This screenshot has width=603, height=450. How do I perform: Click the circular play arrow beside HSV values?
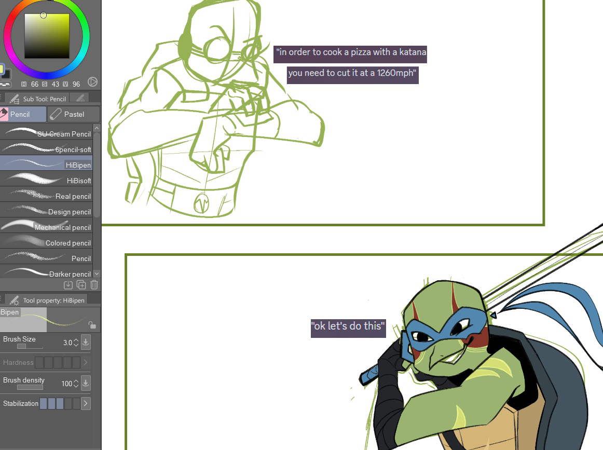[92, 82]
